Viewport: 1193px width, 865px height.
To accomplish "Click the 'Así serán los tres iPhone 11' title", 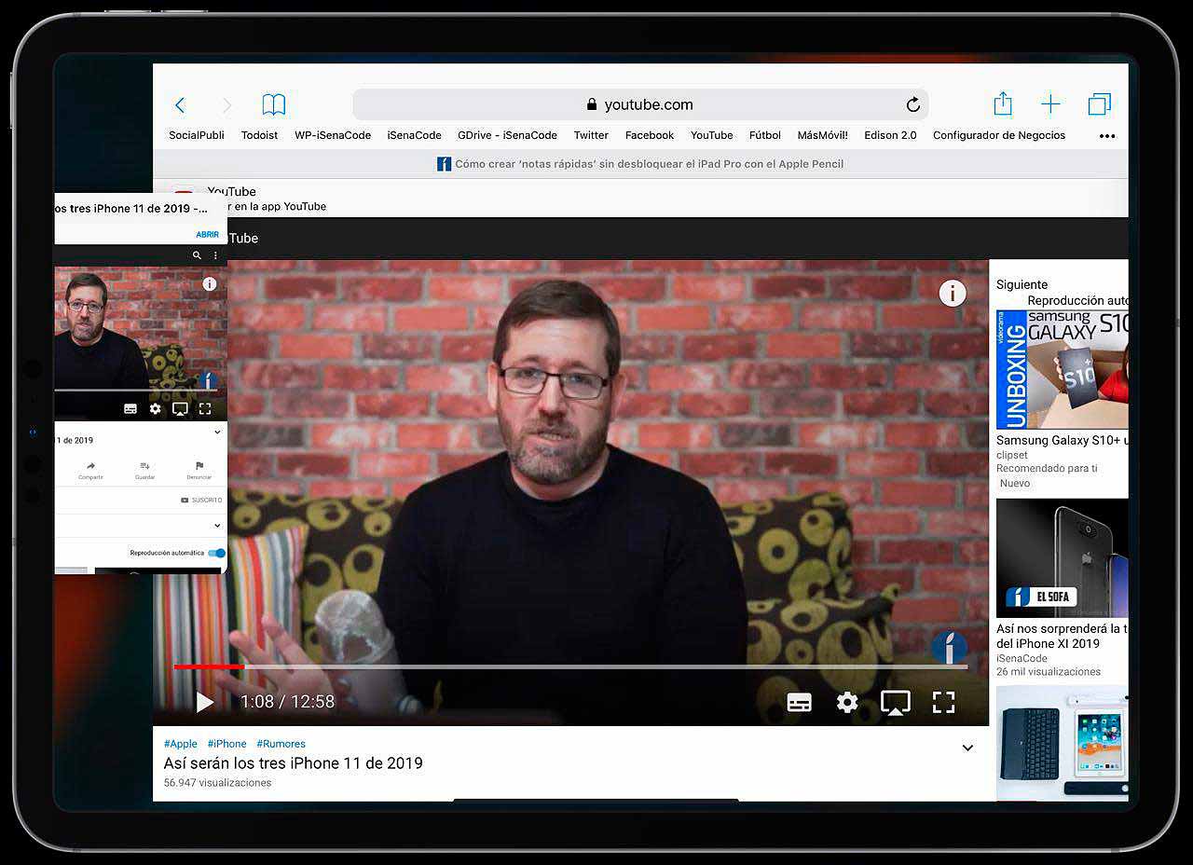I will click(294, 763).
